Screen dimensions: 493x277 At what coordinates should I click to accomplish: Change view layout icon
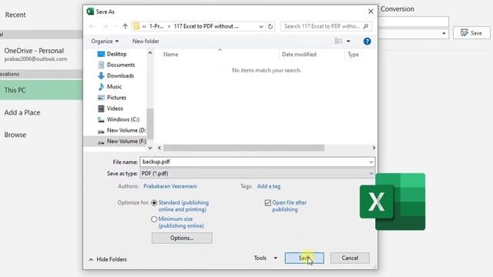[x=338, y=41]
